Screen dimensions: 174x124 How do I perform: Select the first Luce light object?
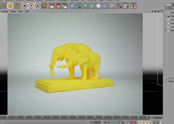pyautogui.click(x=171, y=20)
